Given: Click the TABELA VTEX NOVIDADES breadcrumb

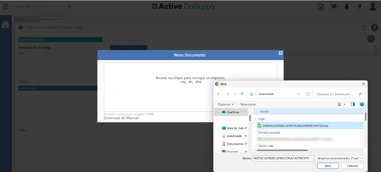Looking at the screenshot, I should 44,28.
